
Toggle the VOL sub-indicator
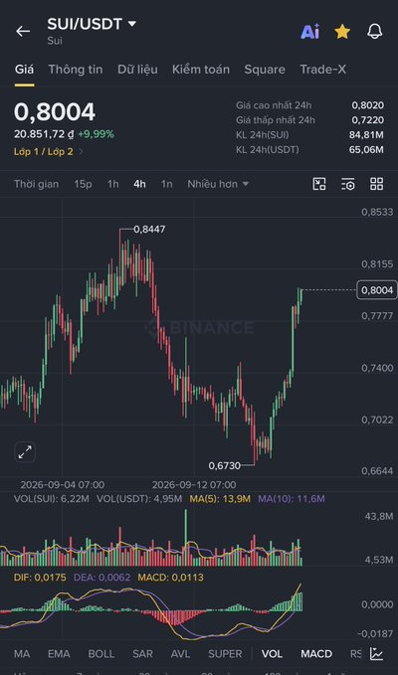pyautogui.click(x=273, y=653)
